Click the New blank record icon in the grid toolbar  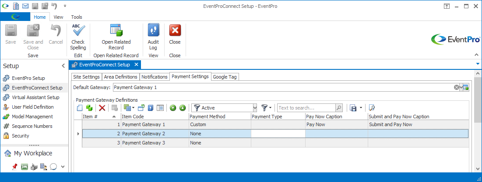tap(80, 108)
